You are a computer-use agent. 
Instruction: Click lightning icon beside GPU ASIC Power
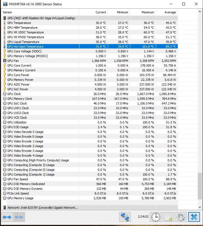(5, 84)
